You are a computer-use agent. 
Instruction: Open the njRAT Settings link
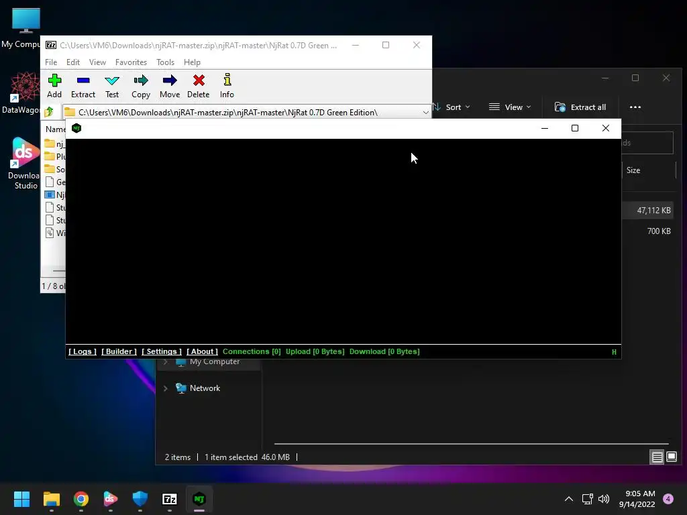162,351
